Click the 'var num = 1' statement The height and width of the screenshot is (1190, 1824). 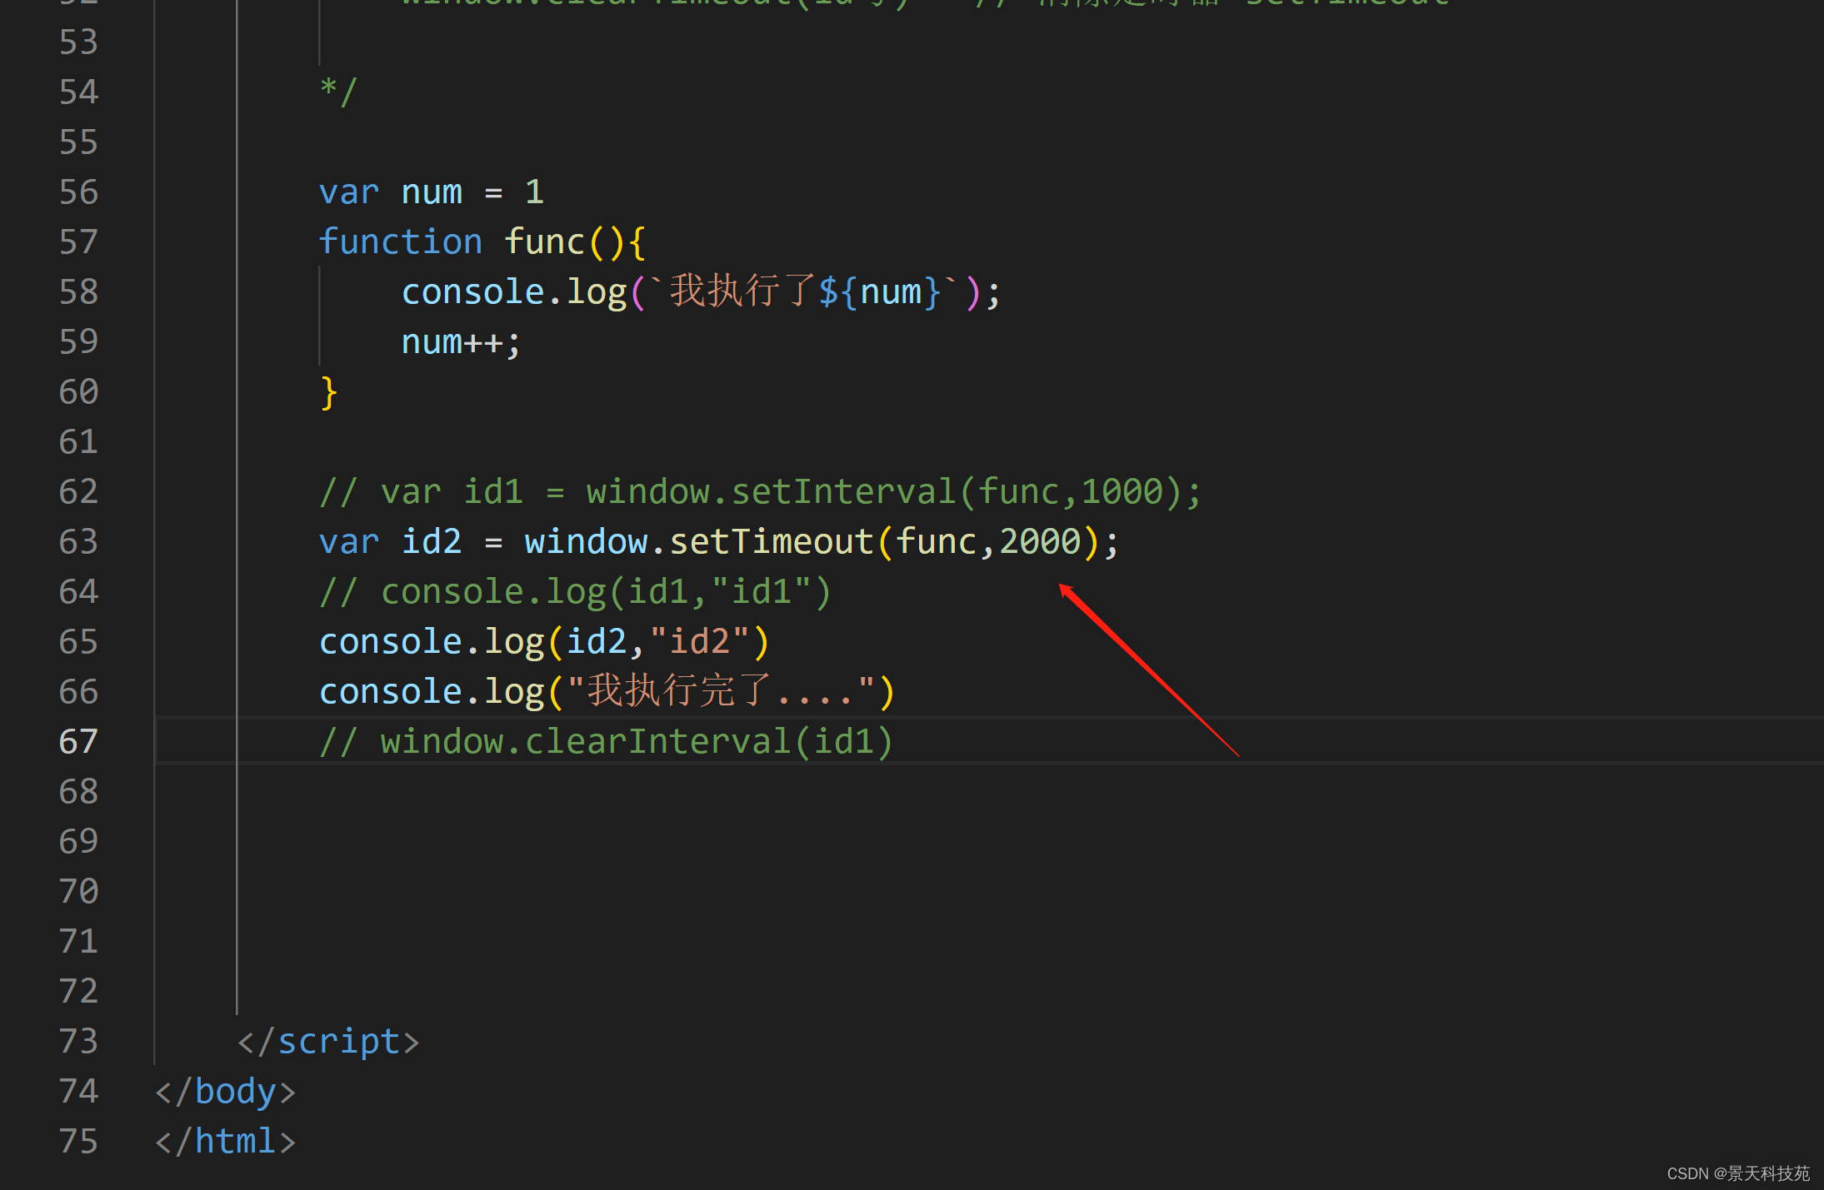pos(432,192)
